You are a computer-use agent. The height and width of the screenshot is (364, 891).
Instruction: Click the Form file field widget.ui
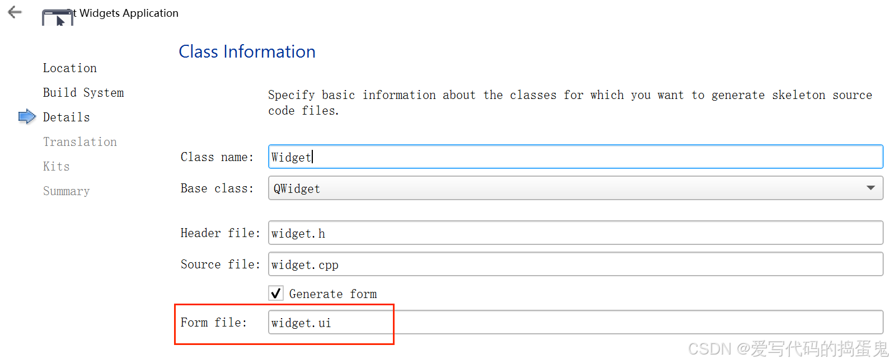pyautogui.click(x=575, y=322)
